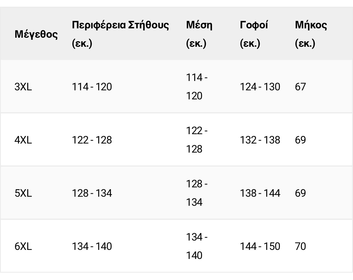Select the 5XL size cell
The width and height of the screenshot is (353, 280).
point(23,193)
